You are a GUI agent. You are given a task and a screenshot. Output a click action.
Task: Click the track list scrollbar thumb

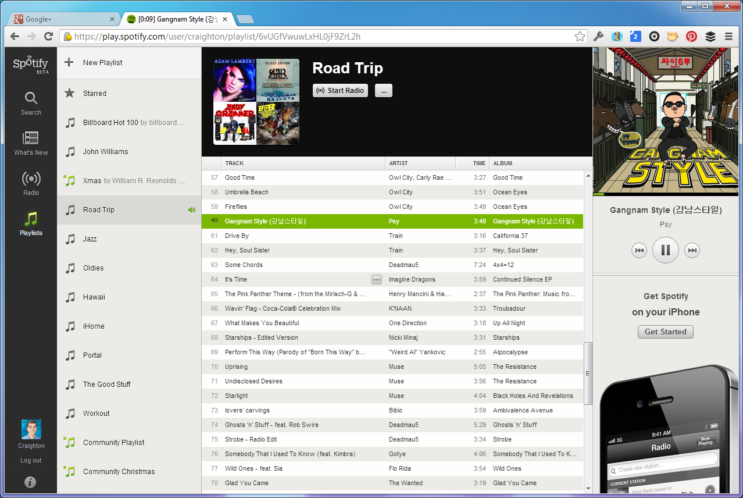coord(588,373)
